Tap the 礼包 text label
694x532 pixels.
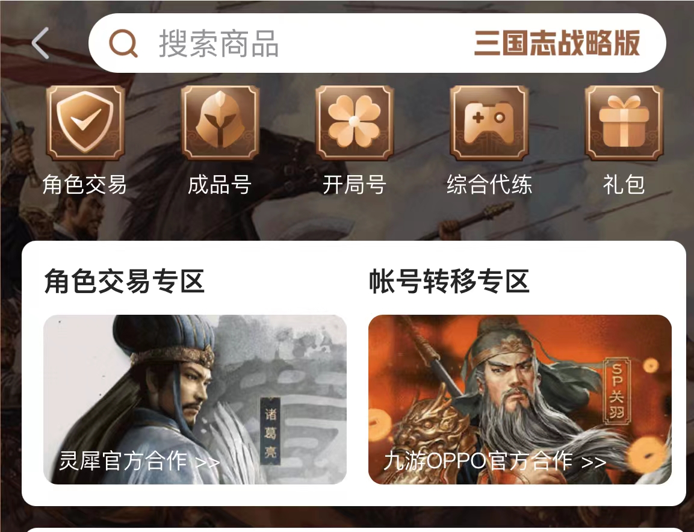(x=624, y=185)
